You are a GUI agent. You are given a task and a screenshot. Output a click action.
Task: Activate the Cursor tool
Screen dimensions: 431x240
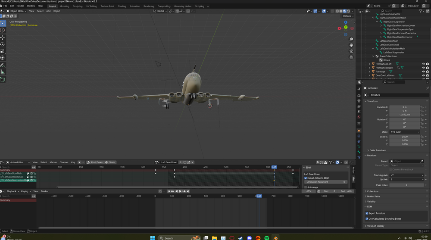pos(3,30)
